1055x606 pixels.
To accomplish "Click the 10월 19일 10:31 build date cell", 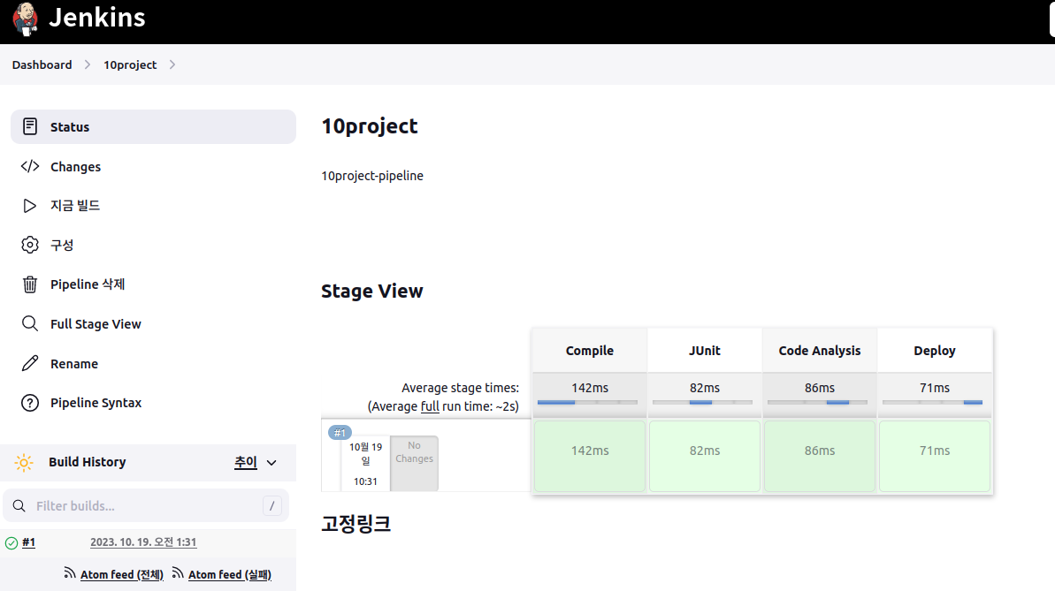I will point(365,464).
